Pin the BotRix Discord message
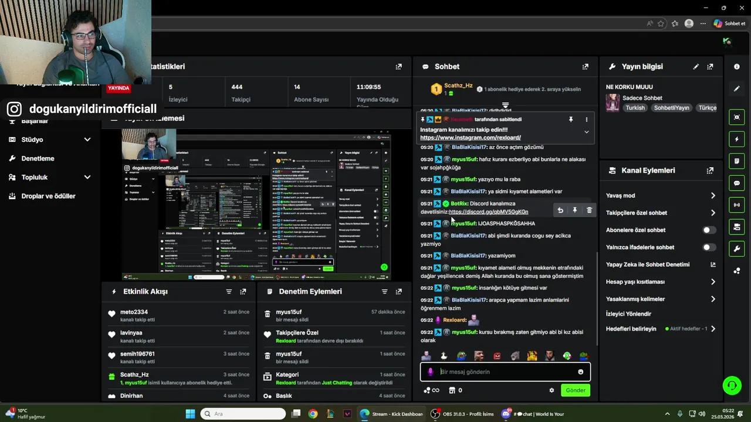The width and height of the screenshot is (751, 422). 575,210
